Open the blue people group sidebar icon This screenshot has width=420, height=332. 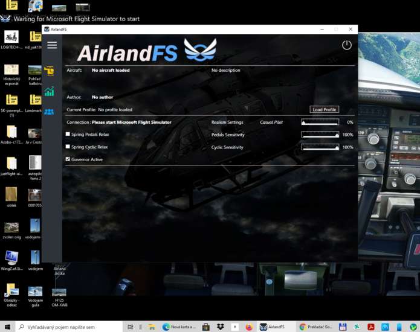pos(50,112)
